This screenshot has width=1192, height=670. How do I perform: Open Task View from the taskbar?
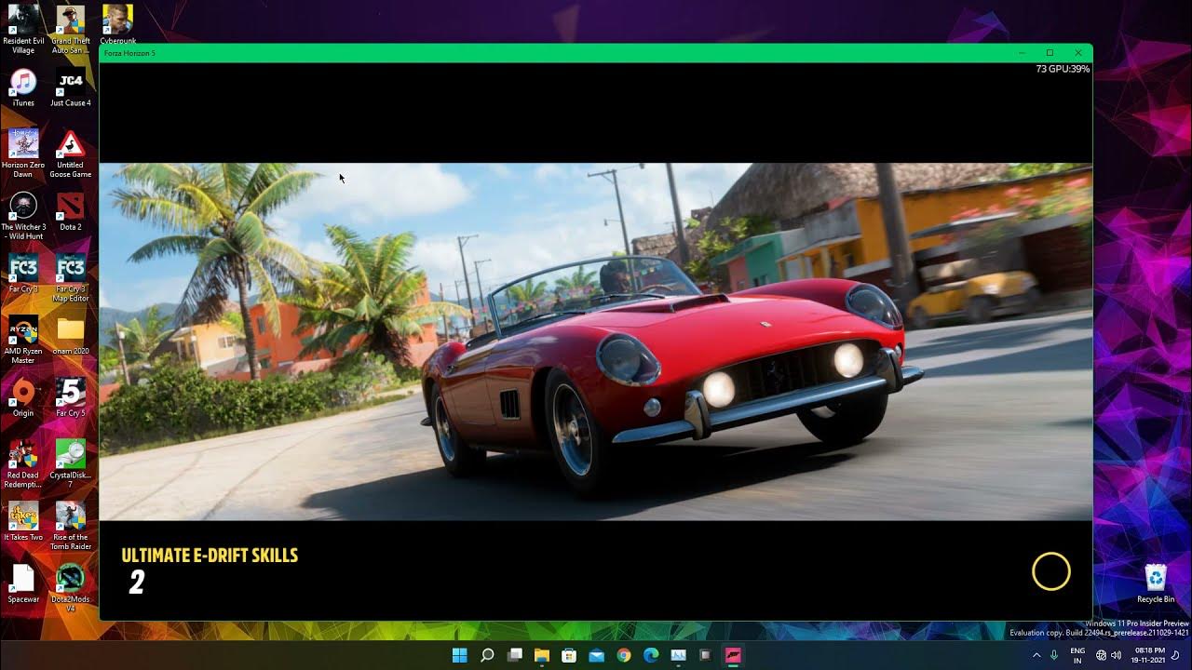[x=514, y=655]
